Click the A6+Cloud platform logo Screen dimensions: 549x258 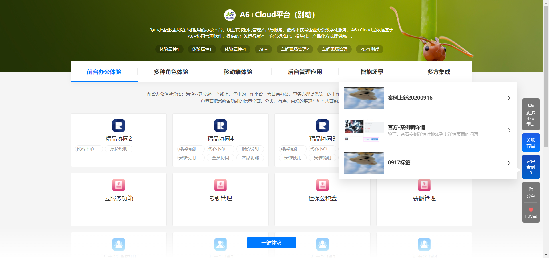click(x=230, y=15)
